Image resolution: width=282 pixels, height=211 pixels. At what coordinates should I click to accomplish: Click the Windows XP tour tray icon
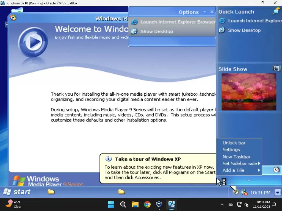236,192
